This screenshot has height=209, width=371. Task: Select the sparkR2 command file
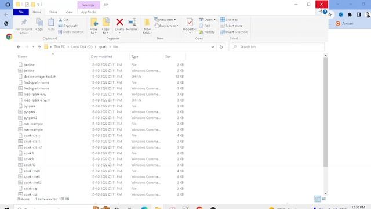[30, 165]
